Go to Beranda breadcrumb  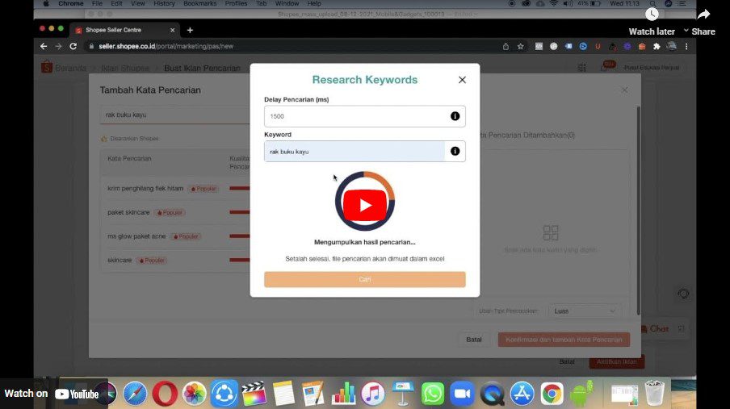[x=71, y=69]
